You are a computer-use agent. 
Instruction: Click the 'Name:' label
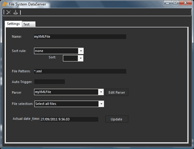[x=17, y=37]
